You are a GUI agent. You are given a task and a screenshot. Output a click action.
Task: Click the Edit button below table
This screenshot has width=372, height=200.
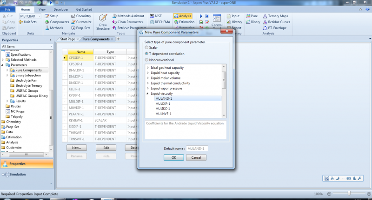pos(106,148)
